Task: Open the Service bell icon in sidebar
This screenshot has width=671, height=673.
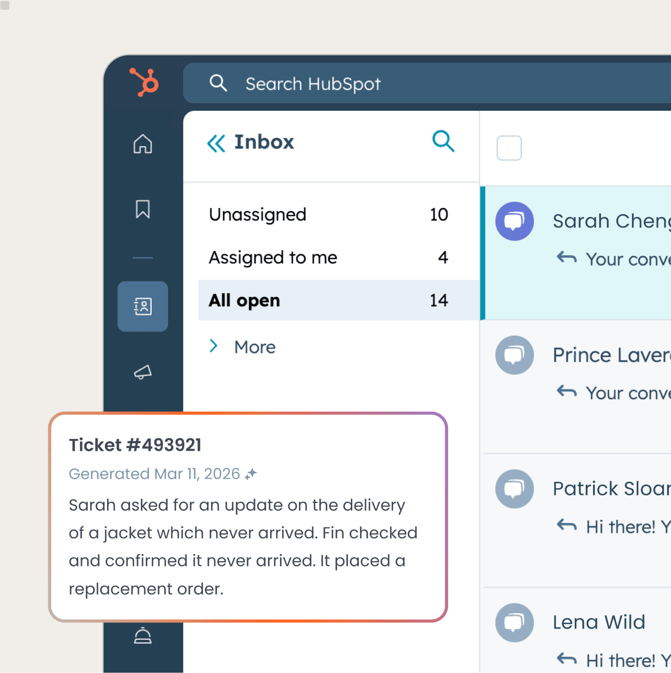Action: click(x=143, y=636)
